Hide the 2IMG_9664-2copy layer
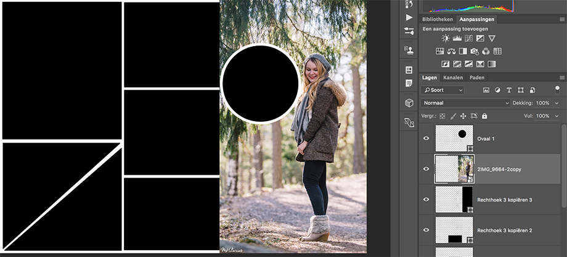The image size is (567, 257). click(426, 168)
